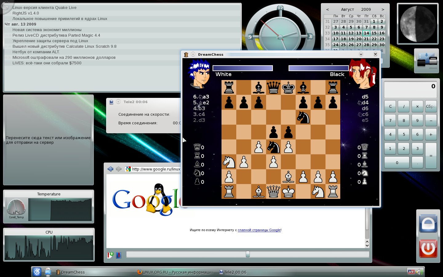Image resolution: width=443 pixels, height=277 pixels.
Task: Click the red shutdown power button
Action: 428,249
